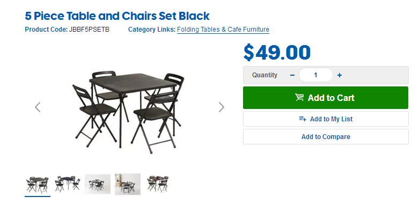412x204 pixels.
Task: Click the $49.00 price text
Action: (x=277, y=53)
